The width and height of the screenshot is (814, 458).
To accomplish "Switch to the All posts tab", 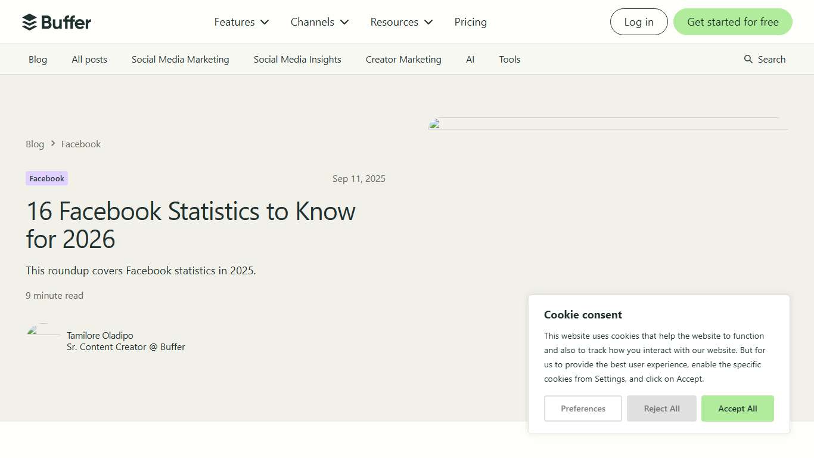I will [89, 59].
